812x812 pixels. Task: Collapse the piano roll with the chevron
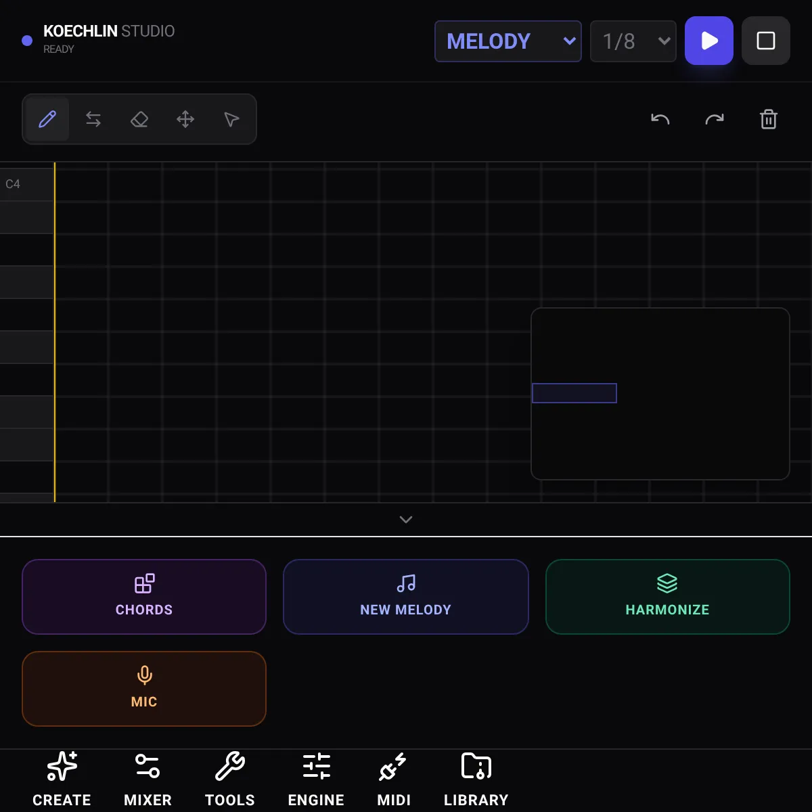pos(406,520)
